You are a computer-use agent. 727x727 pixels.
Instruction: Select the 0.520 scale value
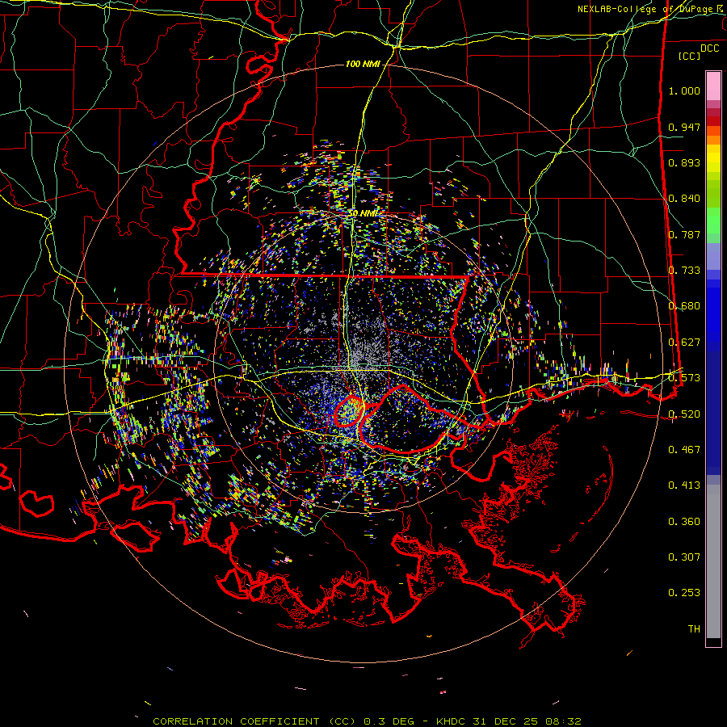point(684,414)
